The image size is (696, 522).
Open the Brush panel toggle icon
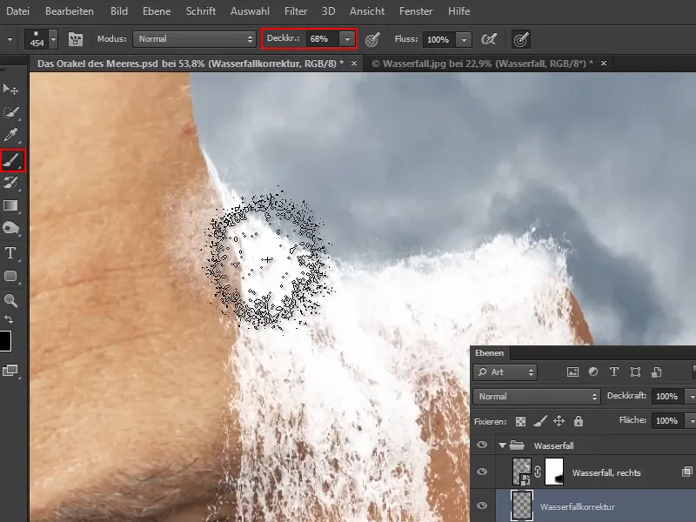click(76, 39)
